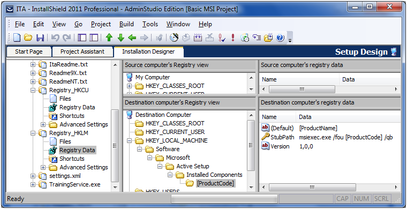Click the Build release stack icon
This screenshot has width=407, height=209.
coord(186,38)
